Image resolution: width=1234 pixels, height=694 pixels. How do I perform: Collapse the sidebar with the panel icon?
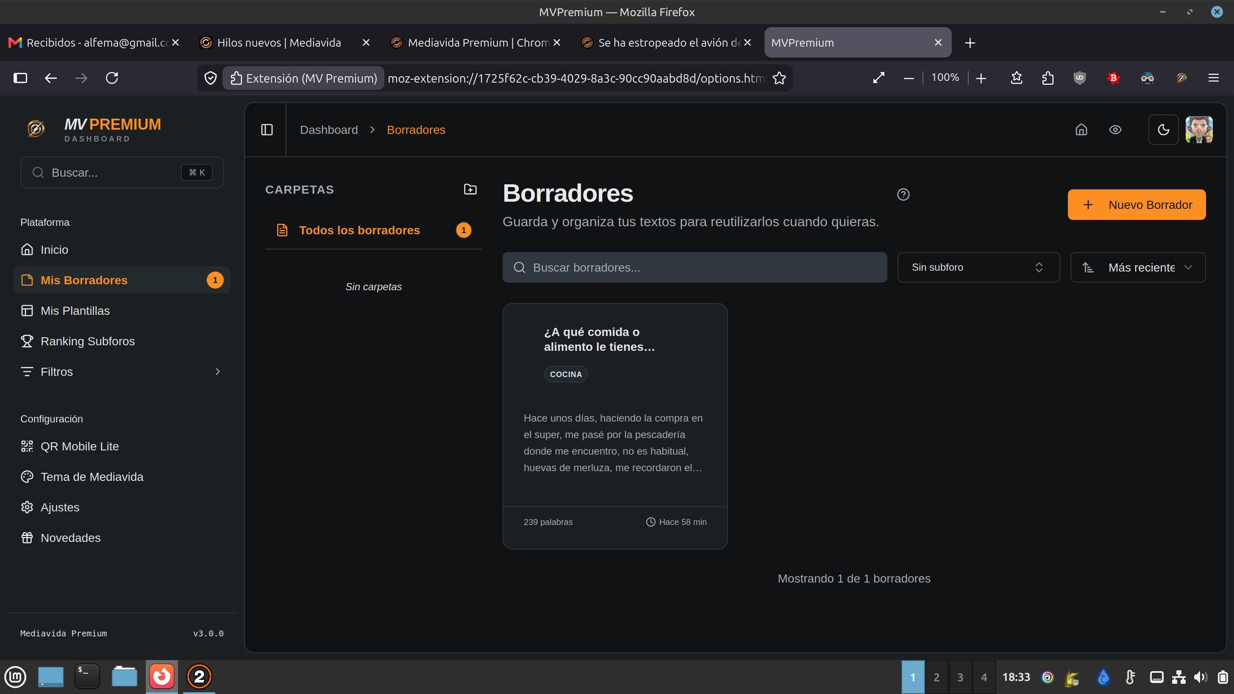click(x=267, y=130)
